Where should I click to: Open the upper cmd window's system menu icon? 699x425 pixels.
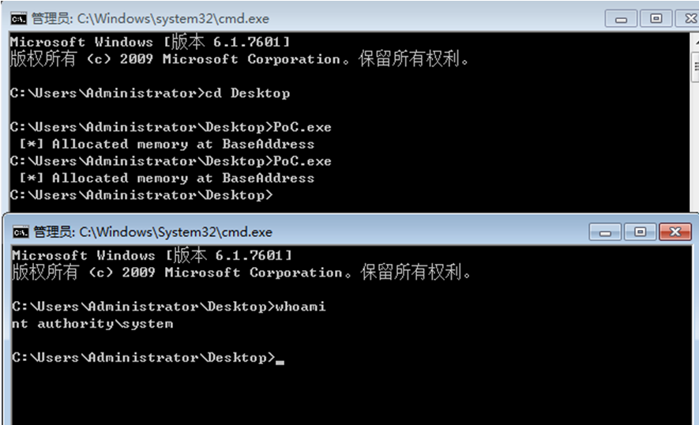tap(19, 18)
